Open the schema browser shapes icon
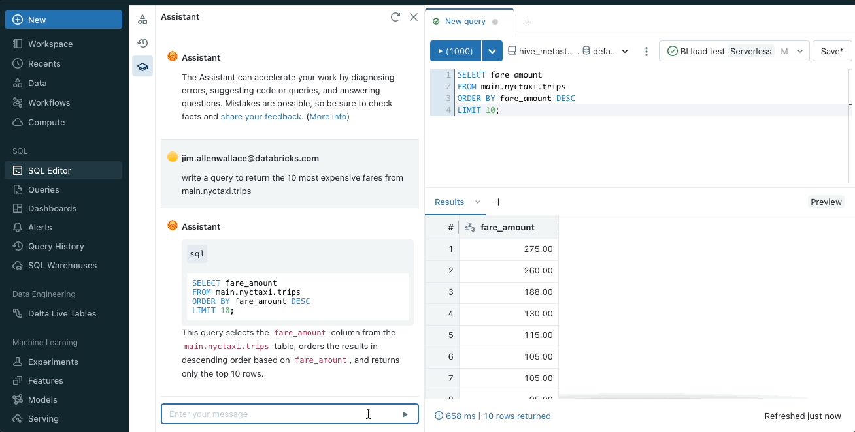 pyautogui.click(x=142, y=20)
